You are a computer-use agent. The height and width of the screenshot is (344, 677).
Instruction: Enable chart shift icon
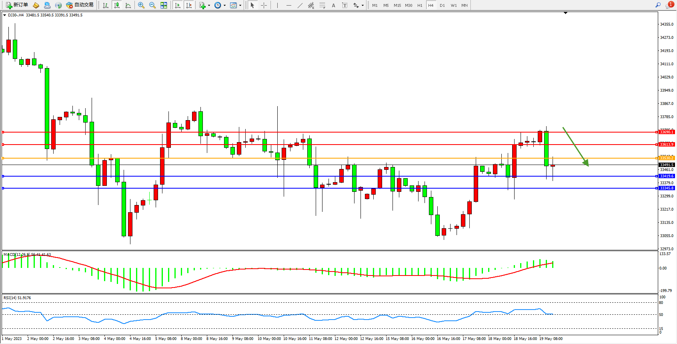(189, 5)
